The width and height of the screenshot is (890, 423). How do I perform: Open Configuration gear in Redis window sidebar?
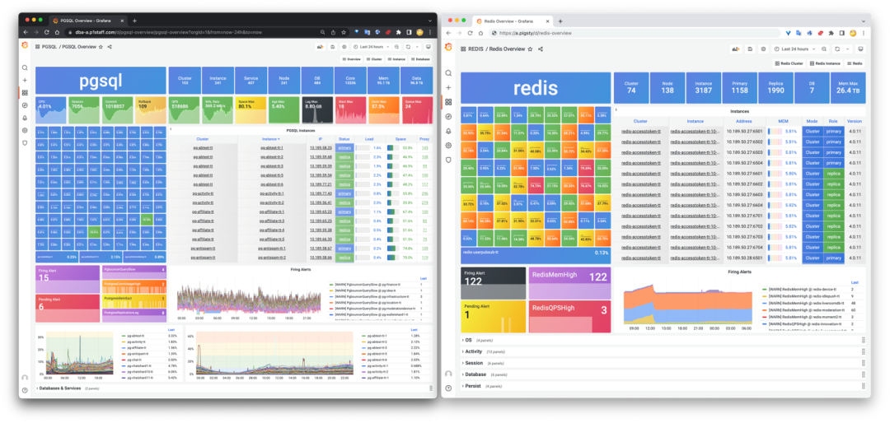[448, 146]
